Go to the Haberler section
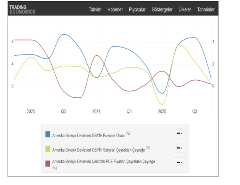The width and height of the screenshot is (240, 185). [115, 10]
